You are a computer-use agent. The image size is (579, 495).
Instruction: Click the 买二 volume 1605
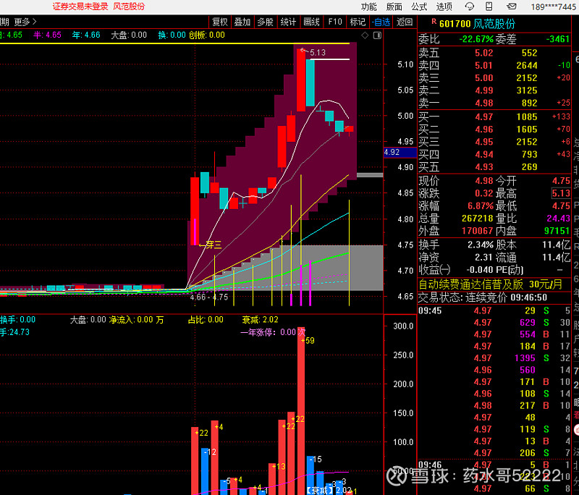(527, 130)
